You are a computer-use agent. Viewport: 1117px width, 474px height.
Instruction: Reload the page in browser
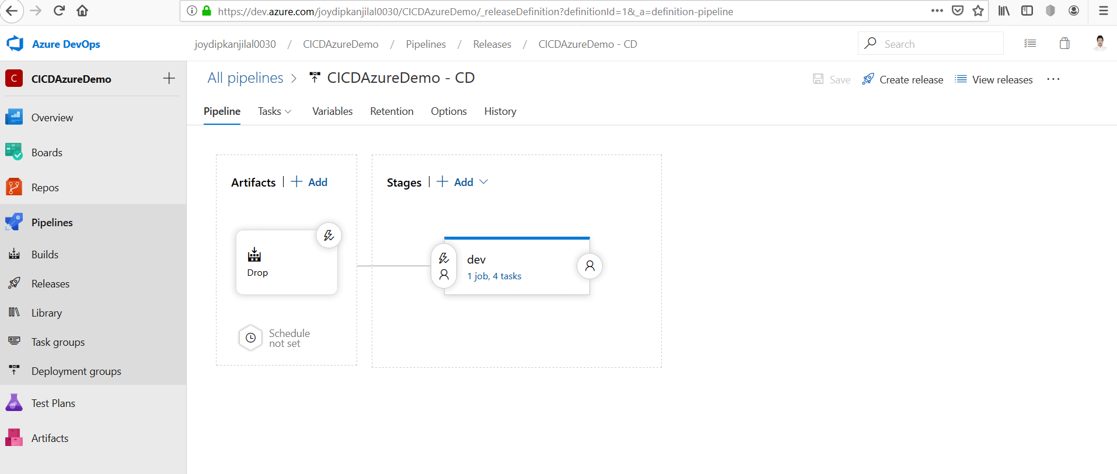pyautogui.click(x=59, y=10)
